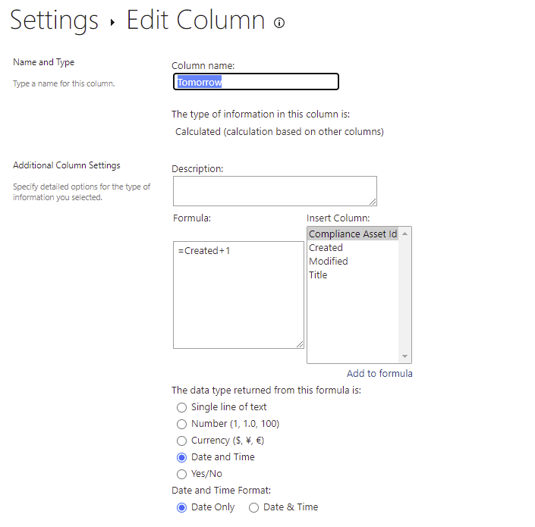Open the Settings breadcrumb link
The image size is (535, 527).
tap(54, 20)
